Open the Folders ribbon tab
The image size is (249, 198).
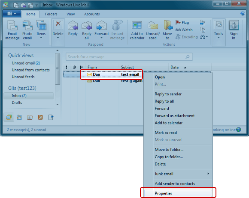[x=51, y=14]
